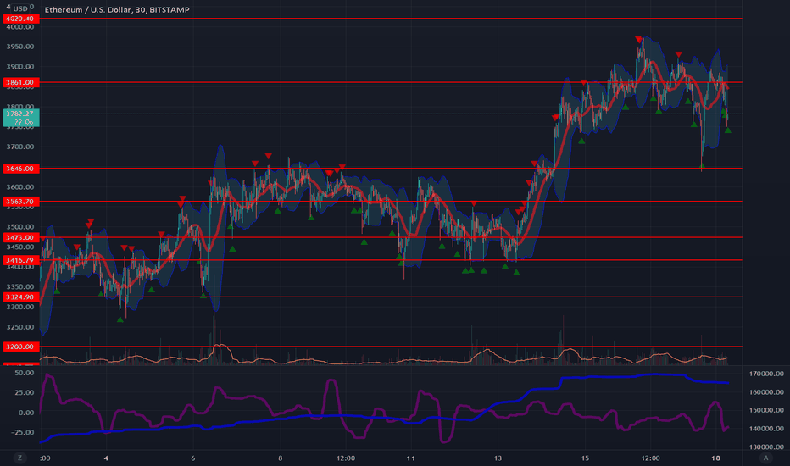Click the 25.00 oscillator axis value
This screenshot has height=466, width=790.
coord(25,392)
